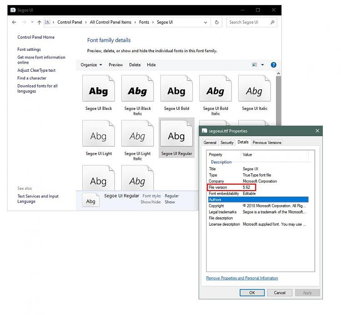Select the File description row

(x=258, y=218)
